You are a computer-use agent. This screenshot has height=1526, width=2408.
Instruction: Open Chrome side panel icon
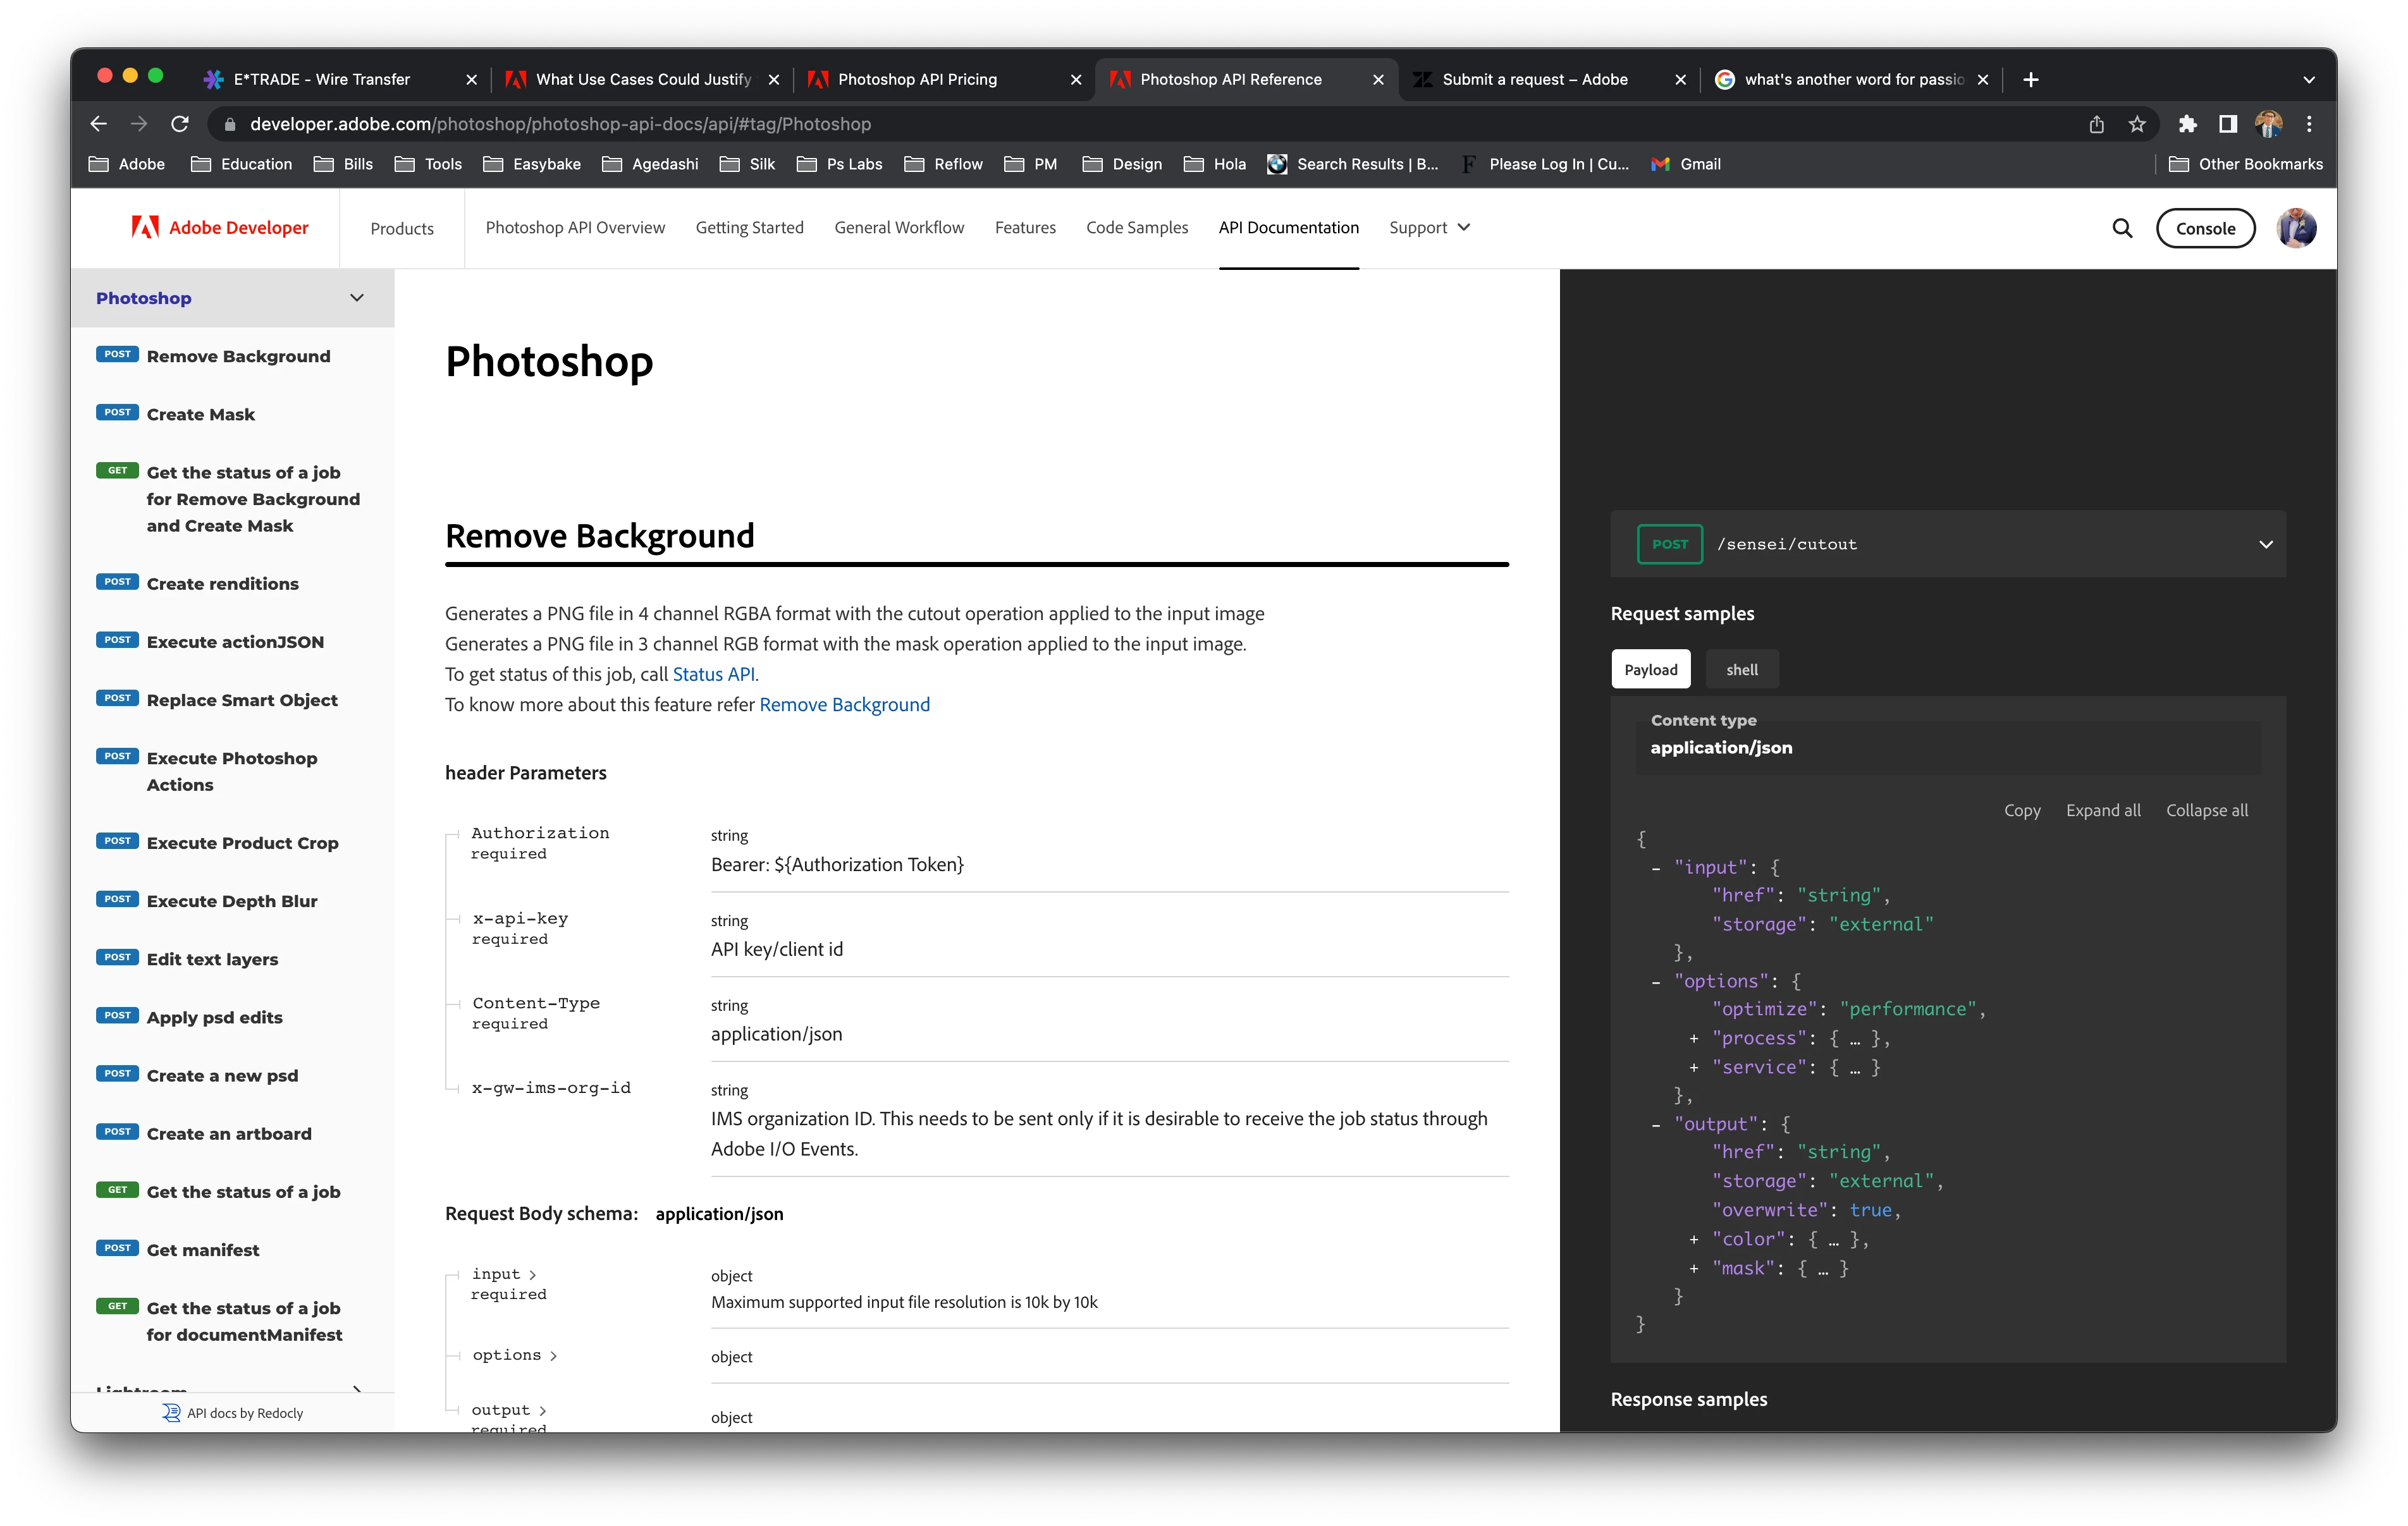coord(2227,124)
